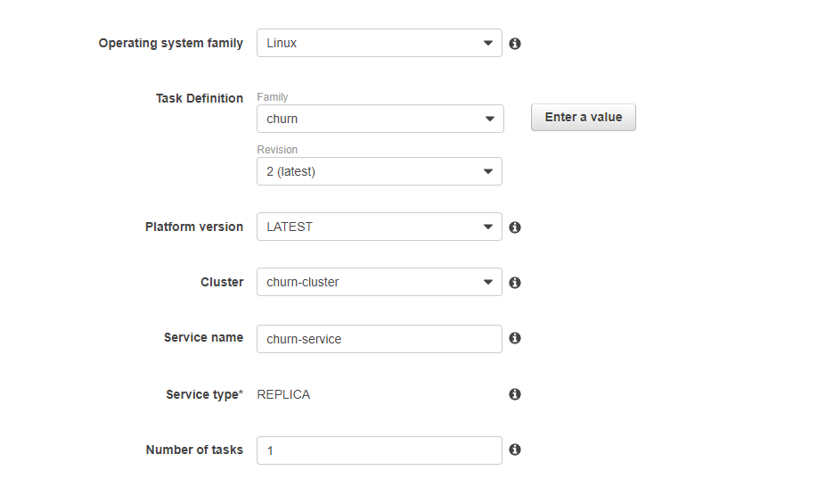Show info for Platform version
Image resolution: width=825 pixels, height=479 pixels.
click(515, 227)
